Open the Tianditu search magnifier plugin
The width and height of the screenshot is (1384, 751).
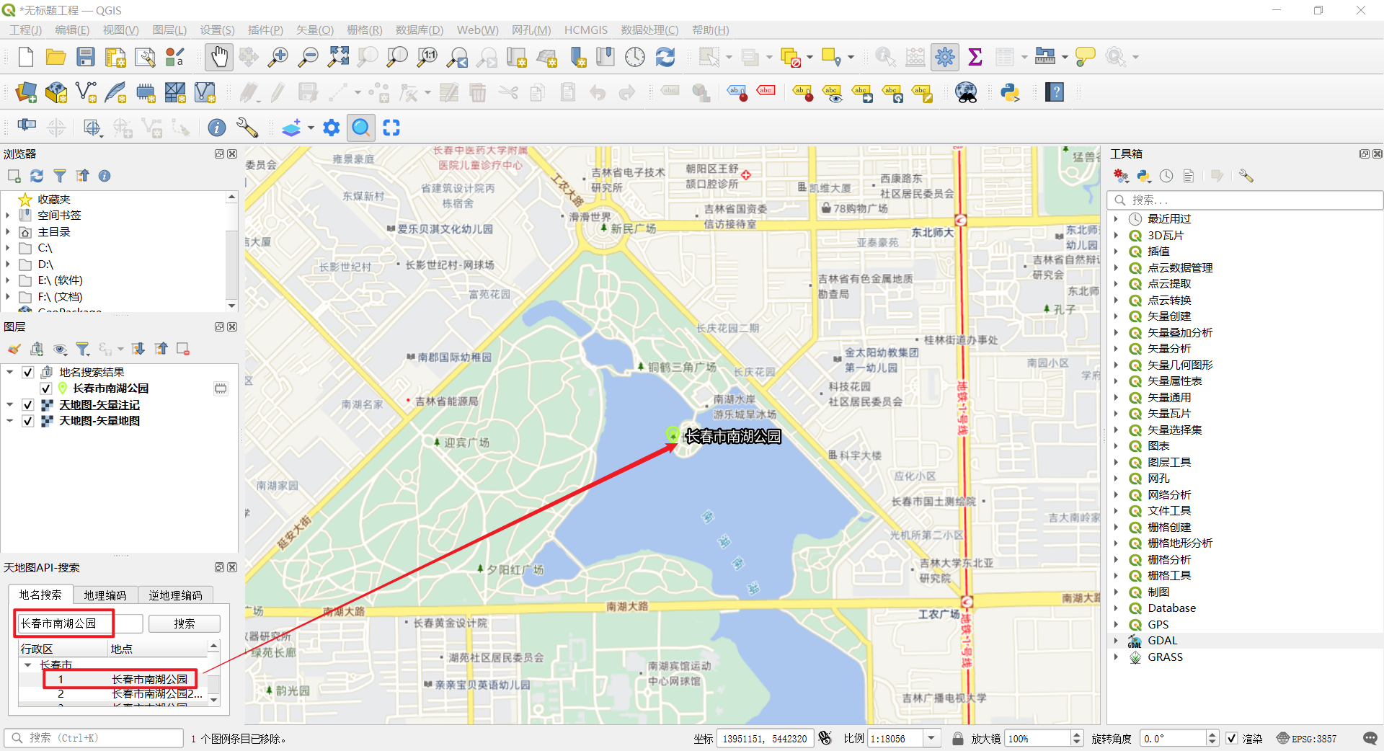tap(361, 128)
